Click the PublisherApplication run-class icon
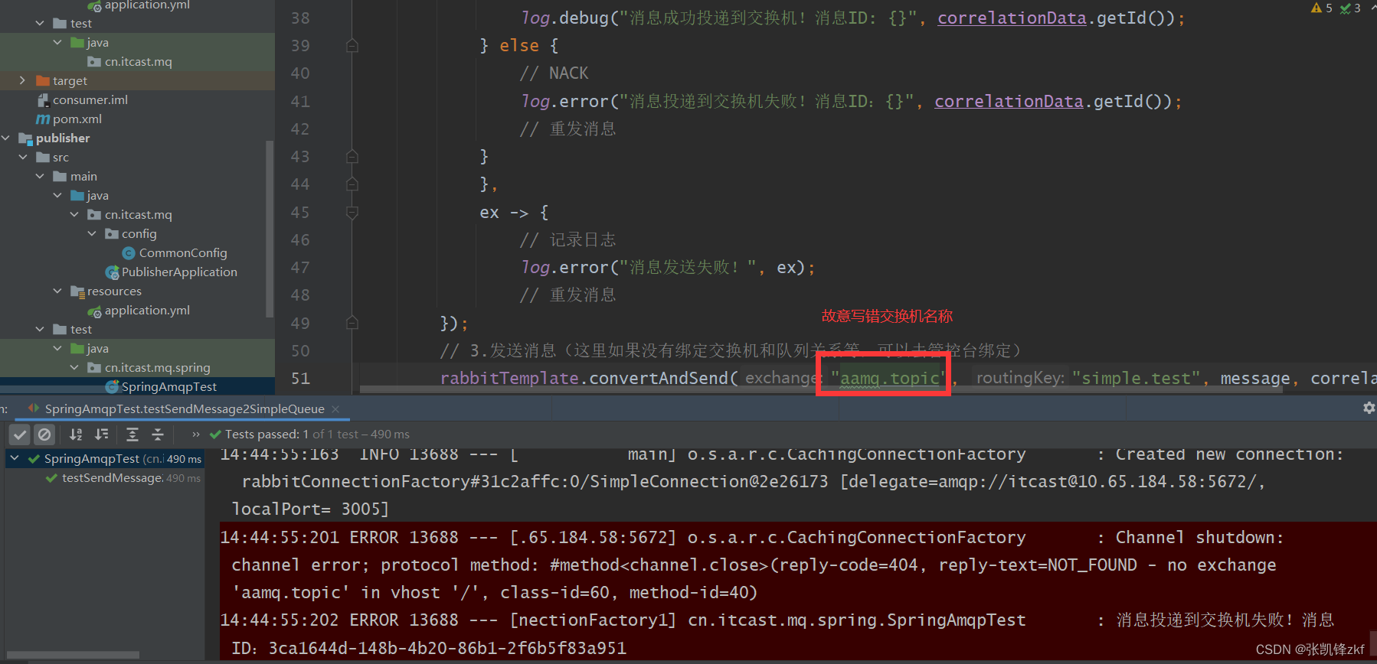1377x664 pixels. coord(112,272)
